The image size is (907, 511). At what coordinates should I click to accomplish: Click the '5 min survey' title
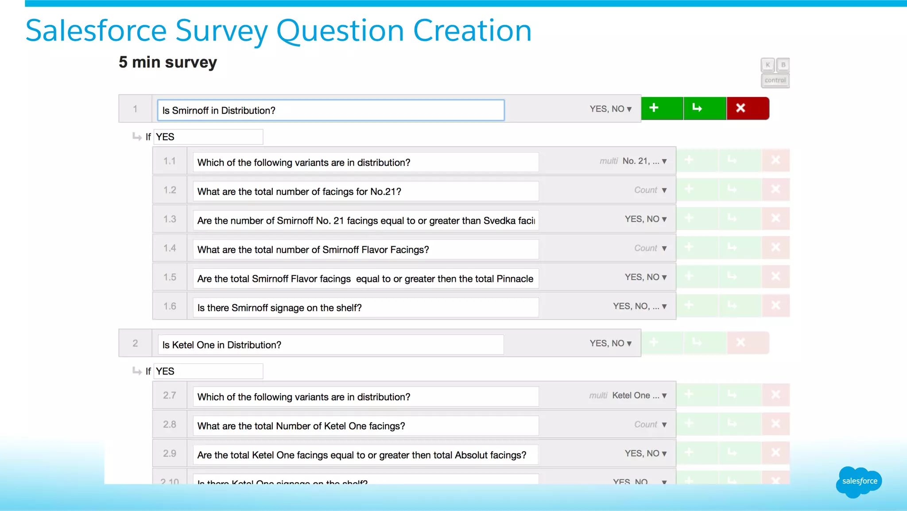point(168,62)
